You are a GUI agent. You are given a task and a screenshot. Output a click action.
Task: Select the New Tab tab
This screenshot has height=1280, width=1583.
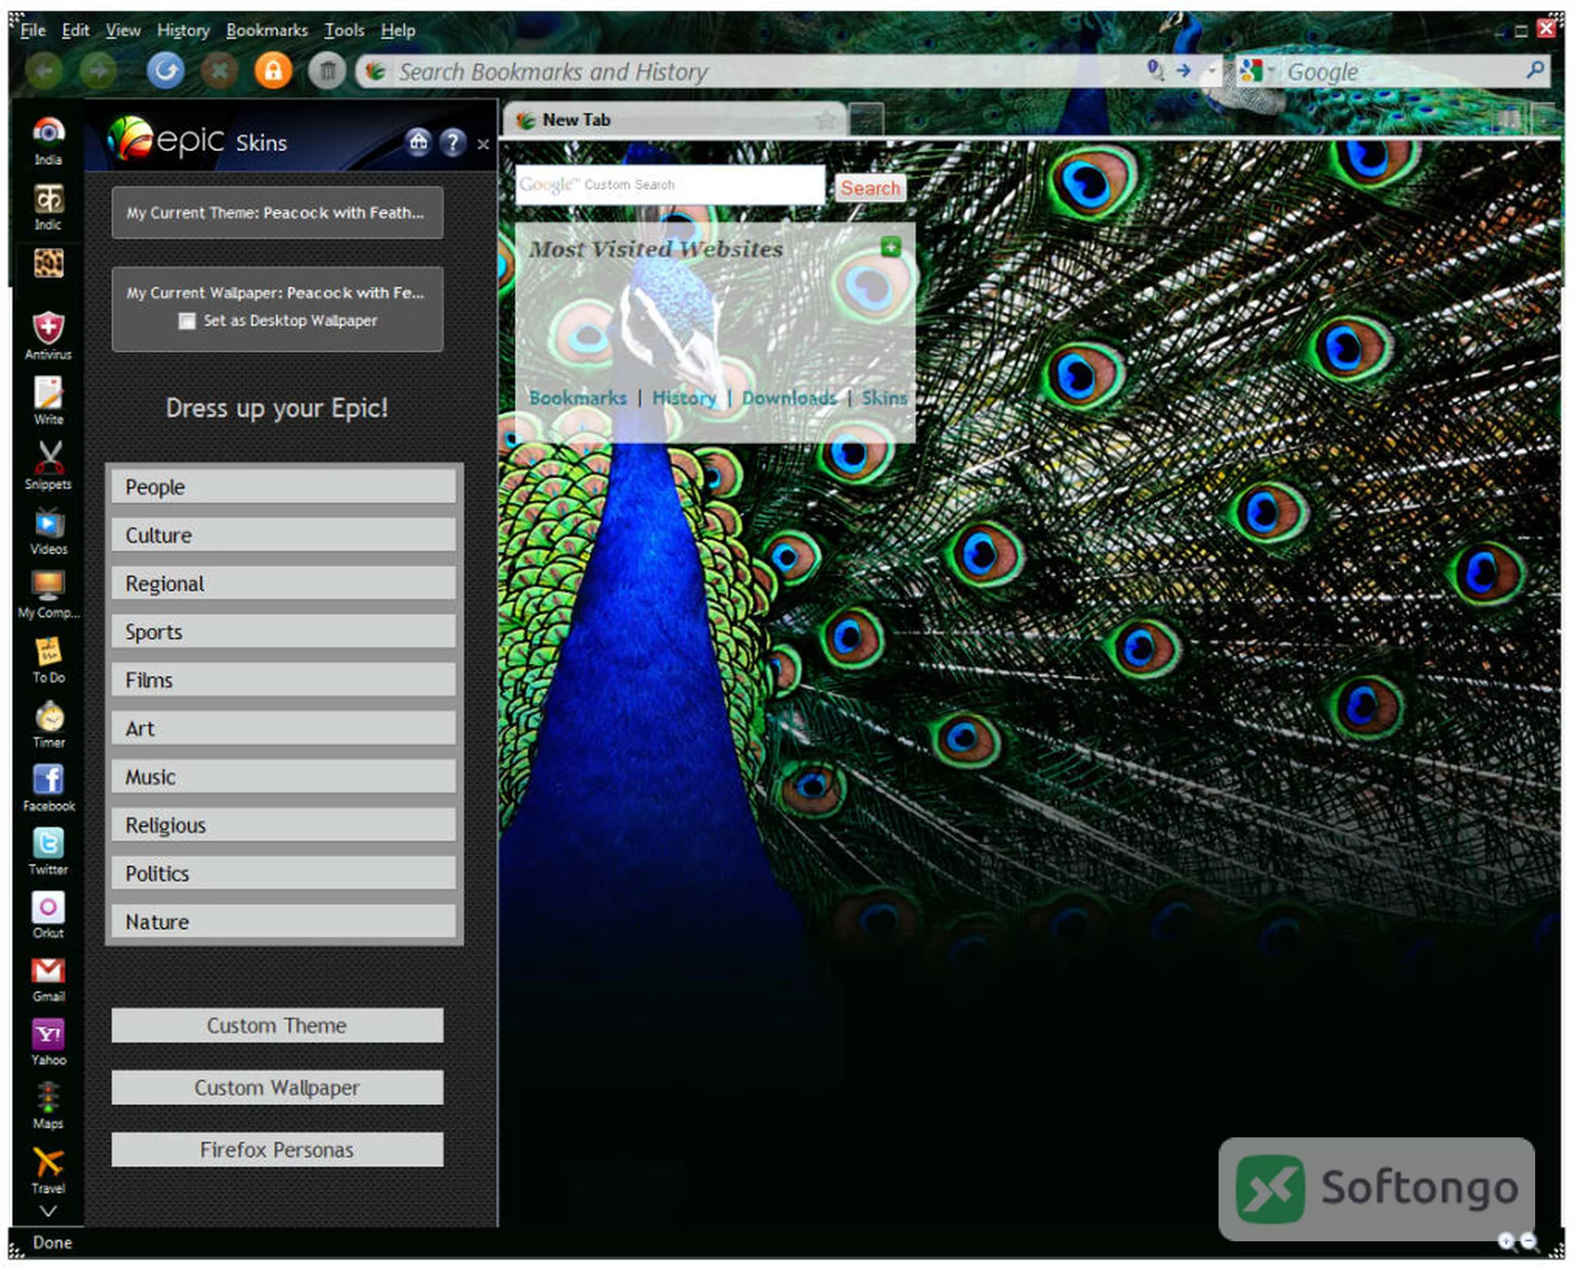pos(674,120)
